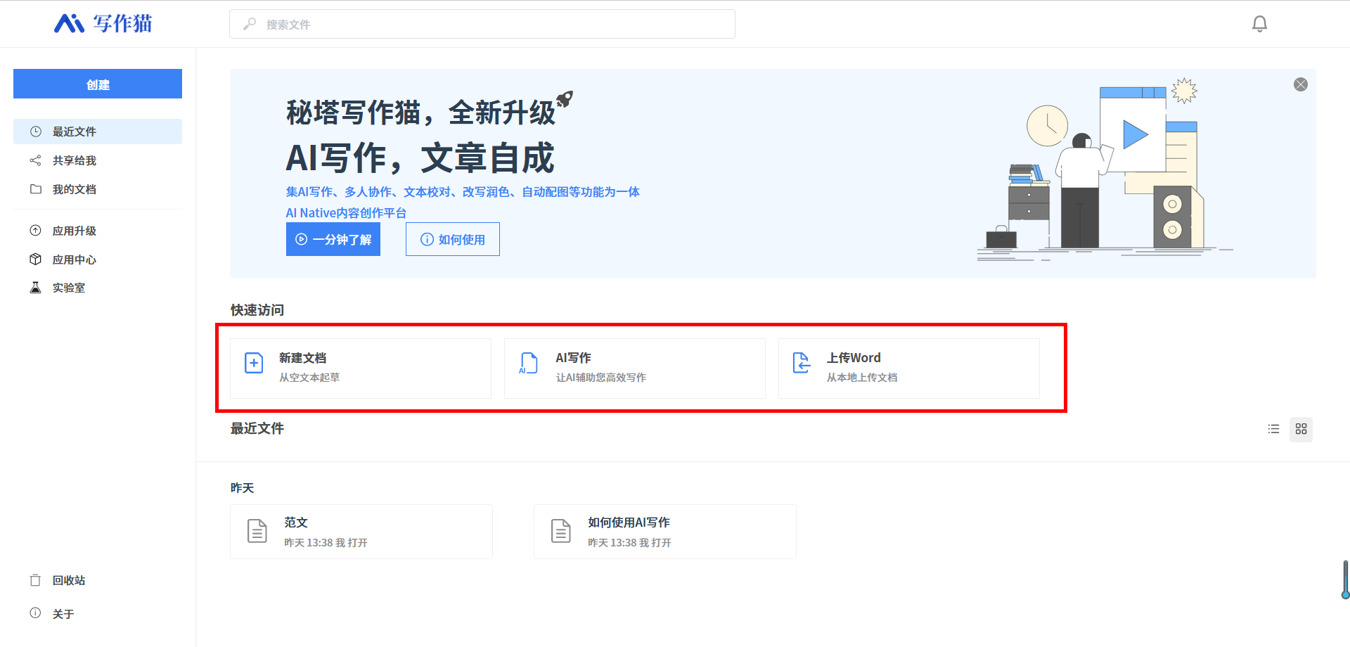Click the 如何使用 button
The image size is (1350, 647).
click(453, 239)
